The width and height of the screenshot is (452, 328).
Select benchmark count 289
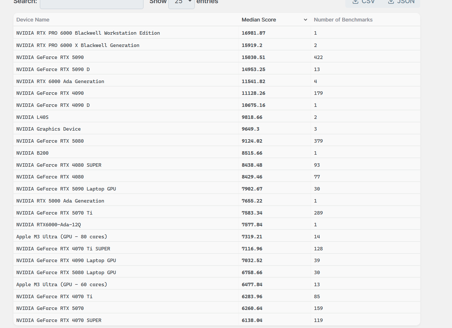[x=318, y=213]
